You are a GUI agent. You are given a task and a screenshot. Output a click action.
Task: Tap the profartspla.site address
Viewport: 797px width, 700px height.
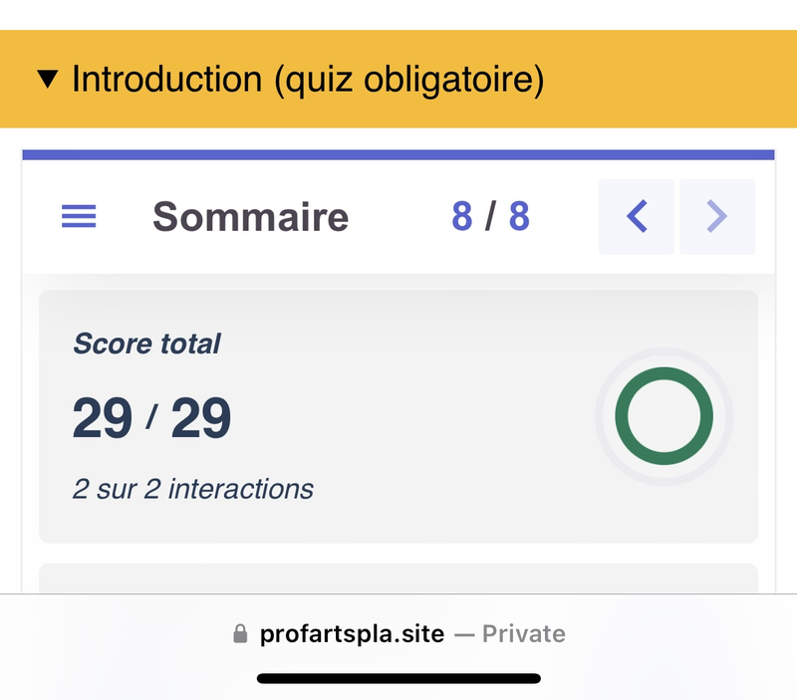(352, 634)
